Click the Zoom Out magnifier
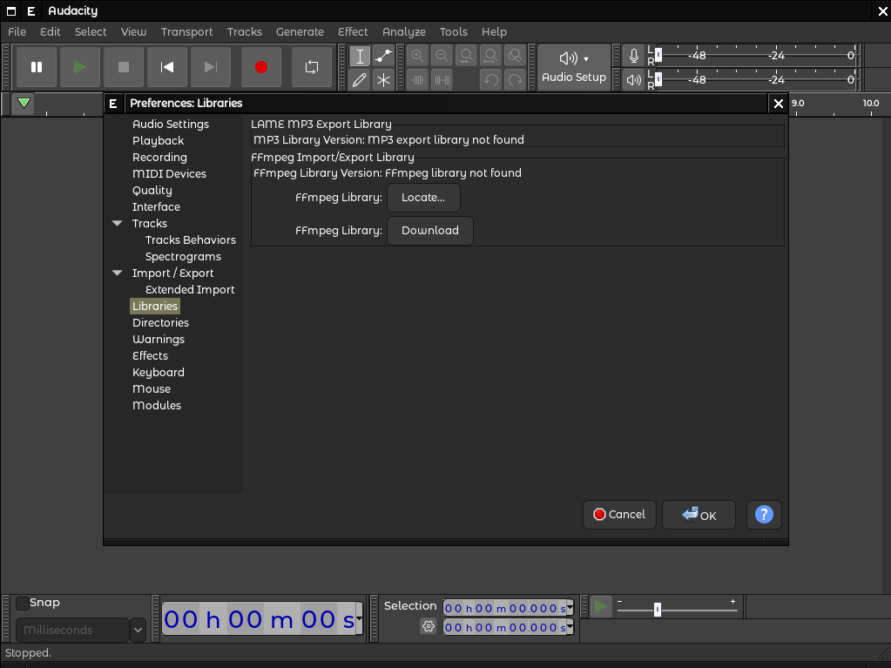The width and height of the screenshot is (891, 668). pos(442,56)
